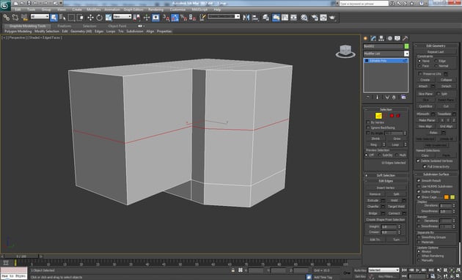Collapse the Edit Geometry rollout
This screenshot has width=462, height=280.
436,45
